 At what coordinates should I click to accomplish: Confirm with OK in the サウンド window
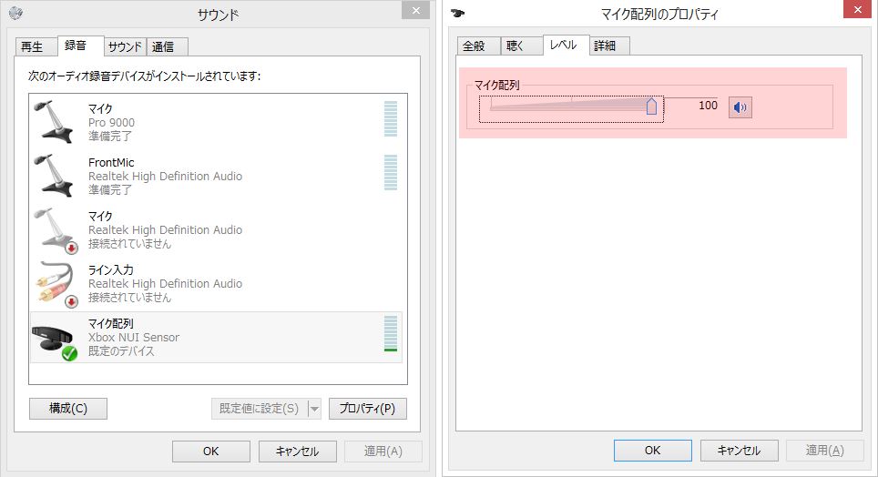211,452
